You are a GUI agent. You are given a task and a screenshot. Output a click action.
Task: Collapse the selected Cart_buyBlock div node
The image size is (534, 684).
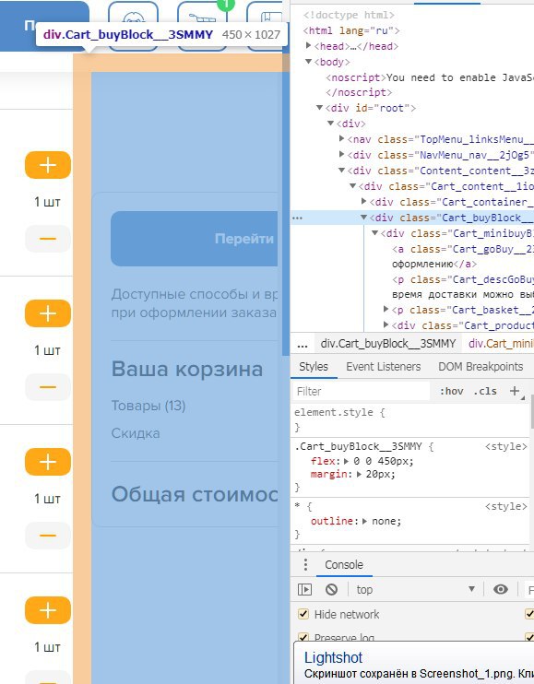point(364,218)
